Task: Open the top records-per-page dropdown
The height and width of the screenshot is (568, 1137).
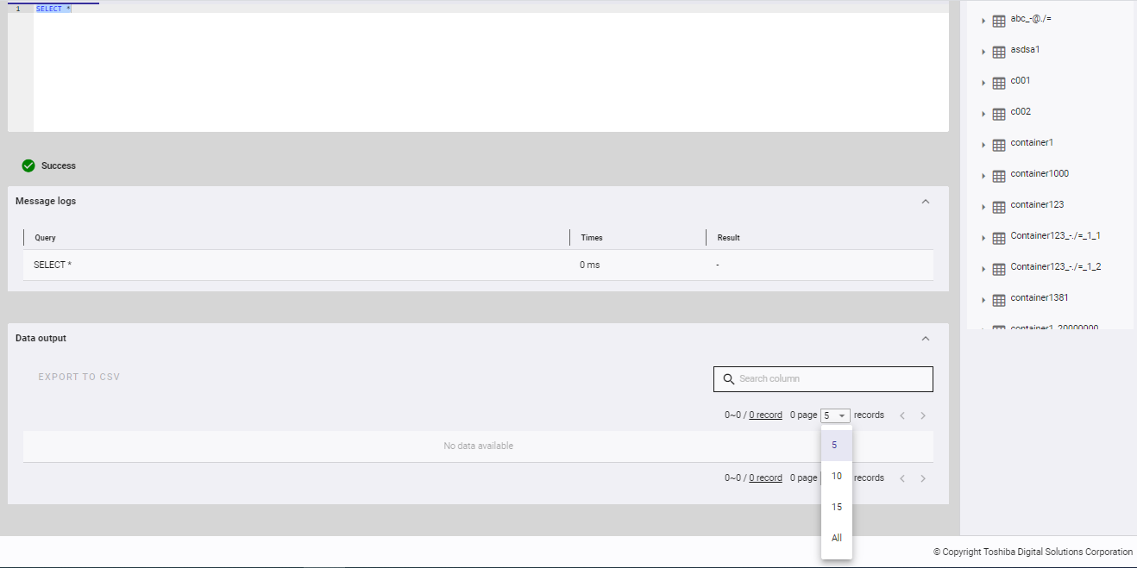Action: (x=835, y=415)
